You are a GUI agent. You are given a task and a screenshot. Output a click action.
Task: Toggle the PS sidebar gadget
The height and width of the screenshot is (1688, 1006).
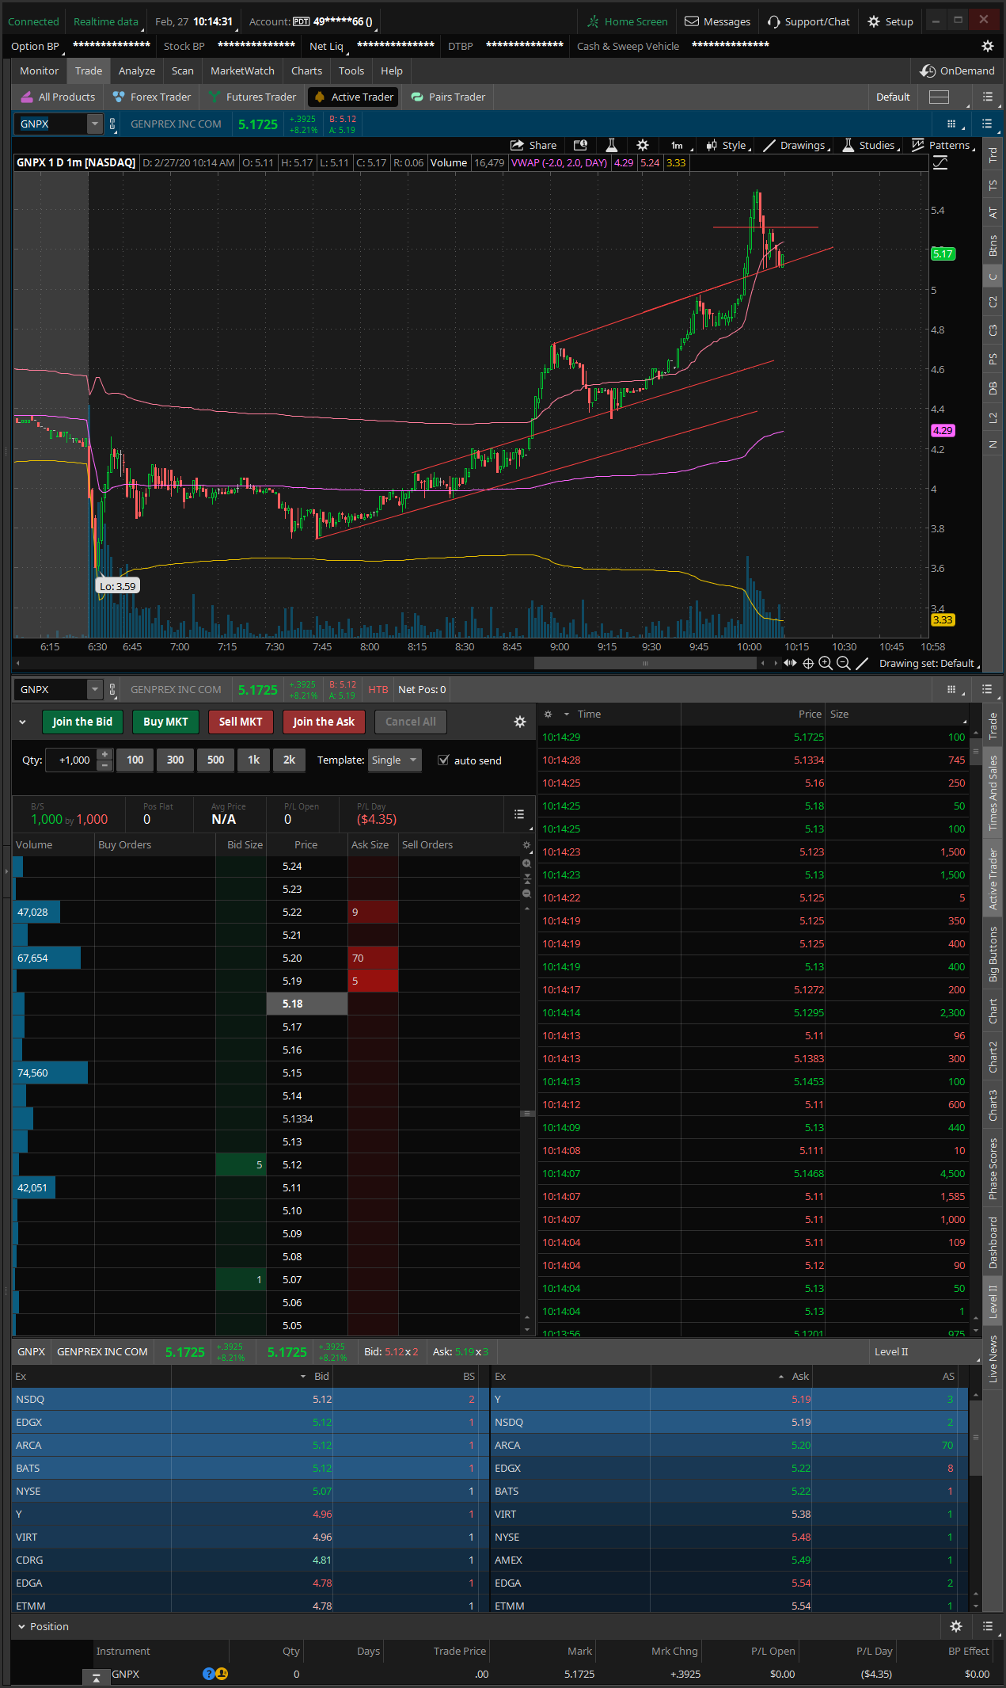[993, 359]
